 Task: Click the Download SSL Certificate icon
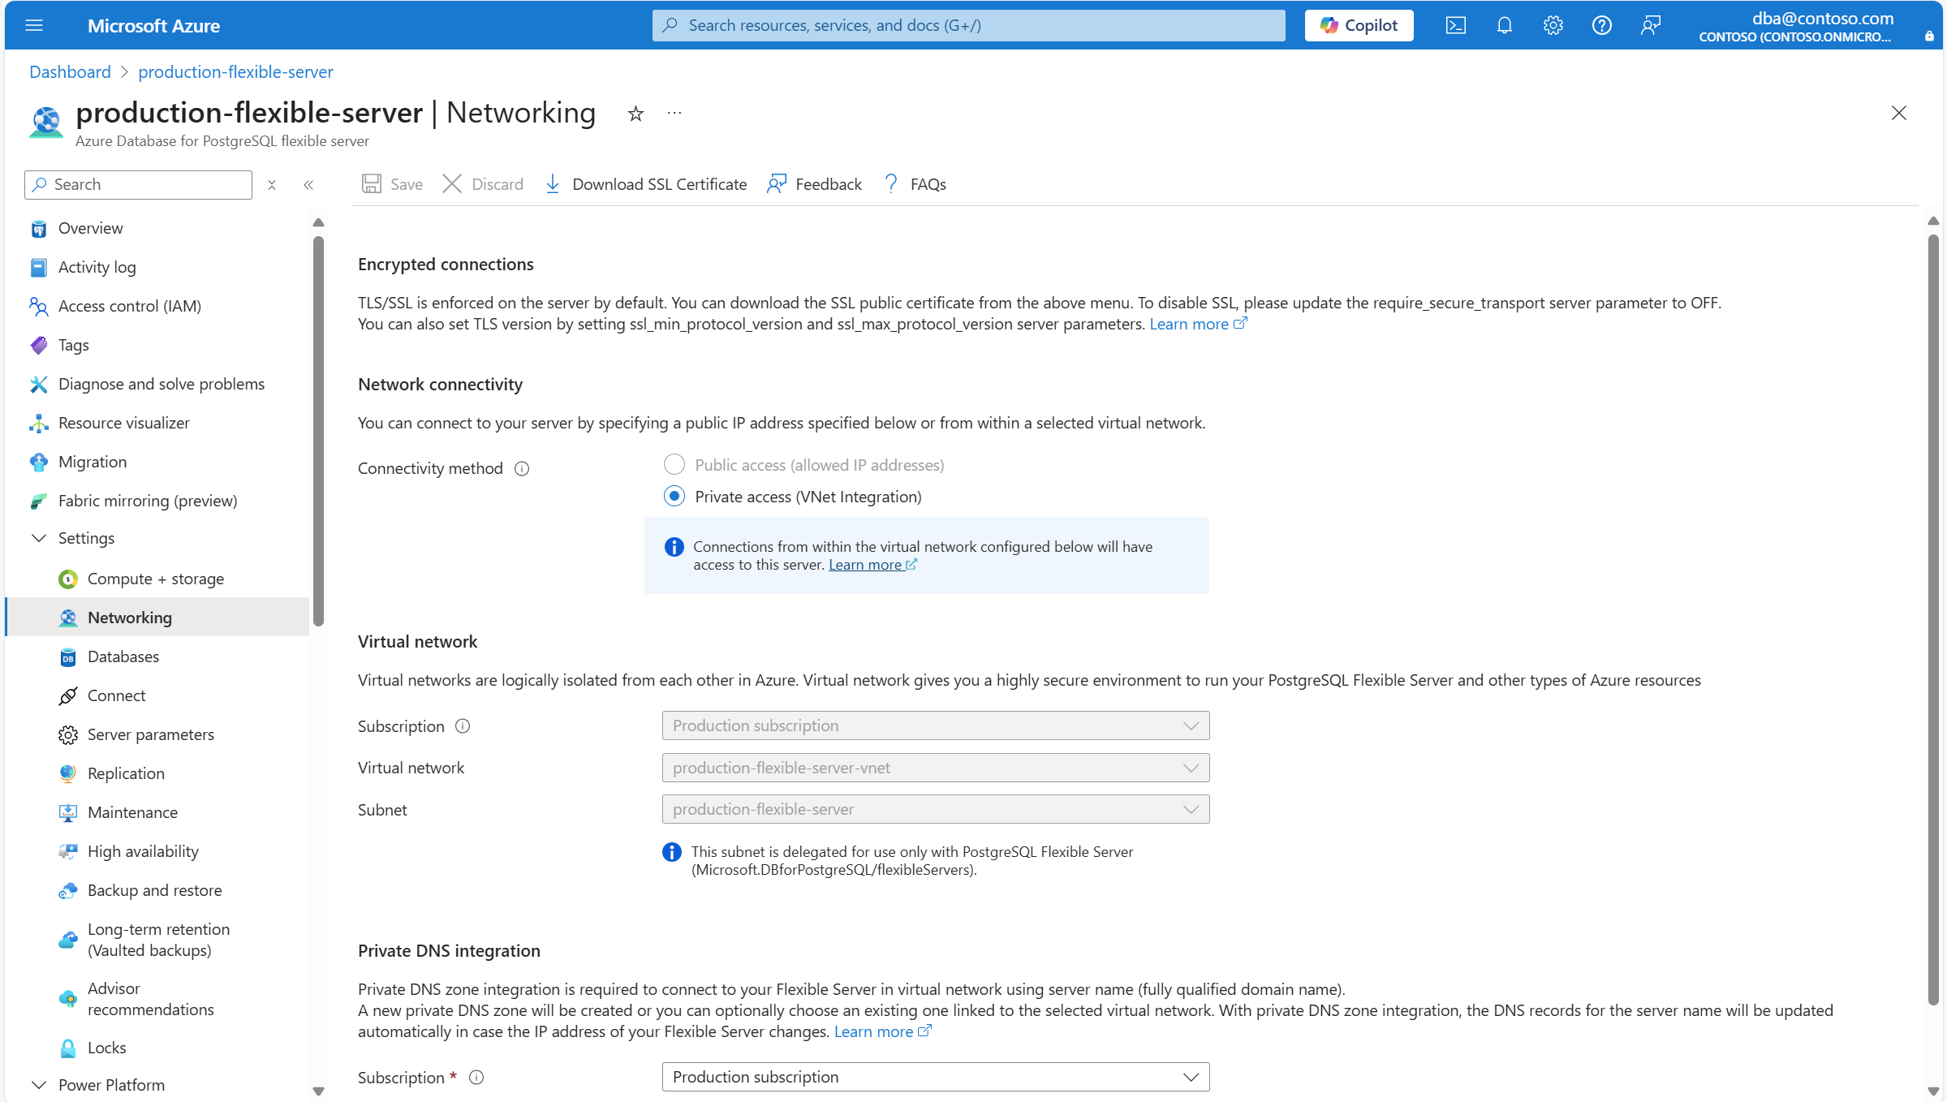click(x=553, y=184)
